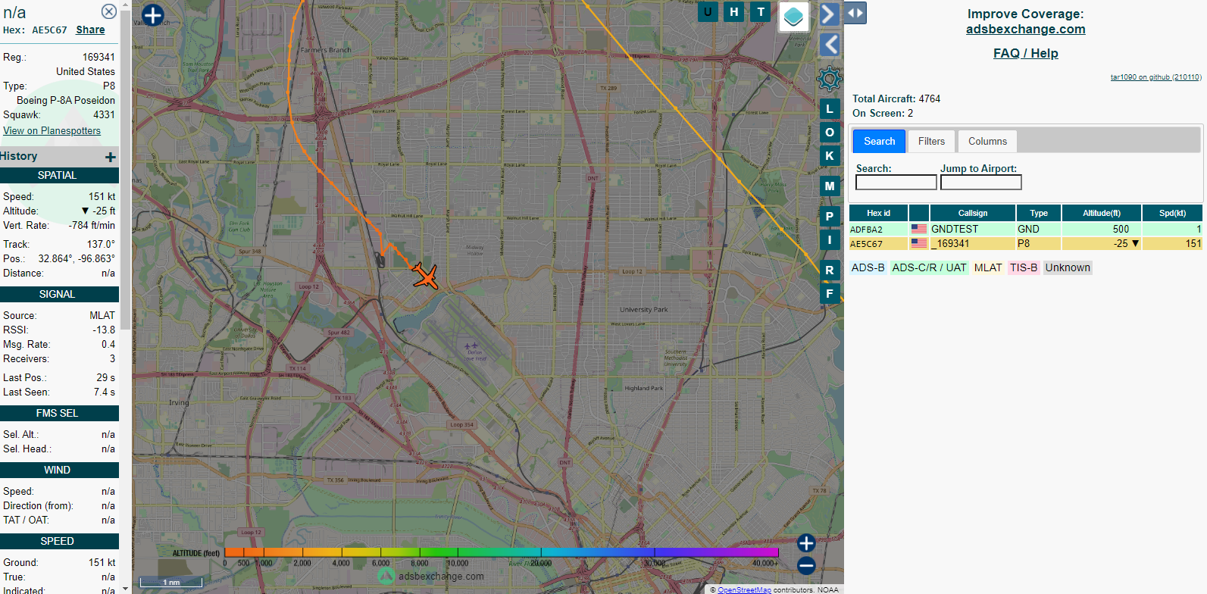Close the selected aircraft info panel
Screen dimensions: 1207x594
(x=109, y=11)
